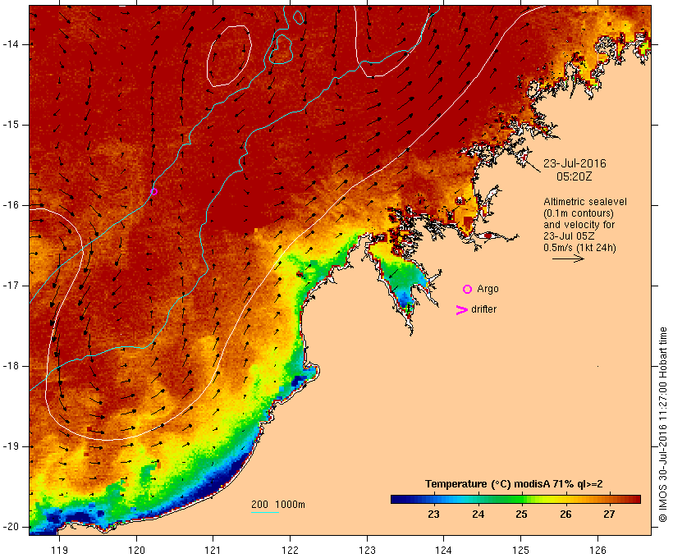Click the '0.5m/s (1kt 24h)' label
This screenshot has width=673, height=558.
[579, 248]
